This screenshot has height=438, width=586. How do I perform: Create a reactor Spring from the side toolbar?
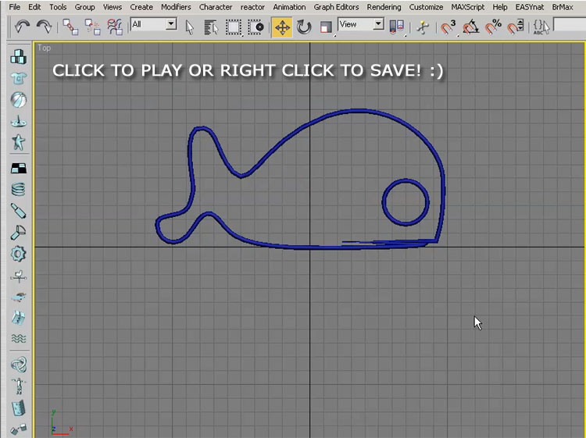tap(18, 189)
